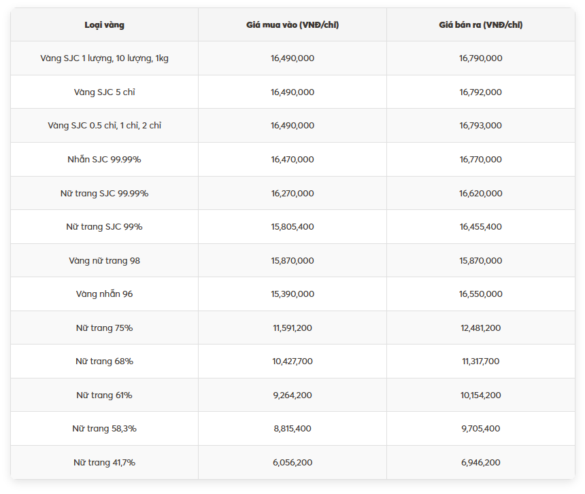The image size is (585, 494).
Task: Click the 10,427,700 buy price value
Action: click(x=292, y=361)
